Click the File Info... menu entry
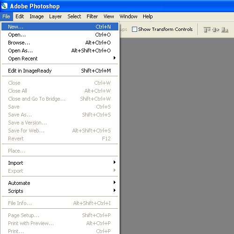This screenshot has height=234, width=234. pos(60,203)
